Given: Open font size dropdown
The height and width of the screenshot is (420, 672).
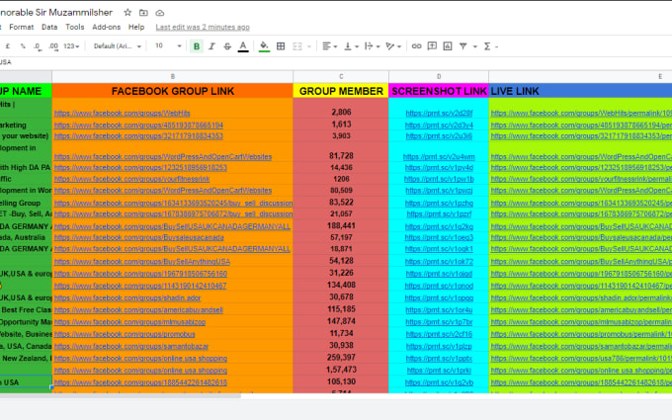Looking at the screenshot, I should 168,45.
